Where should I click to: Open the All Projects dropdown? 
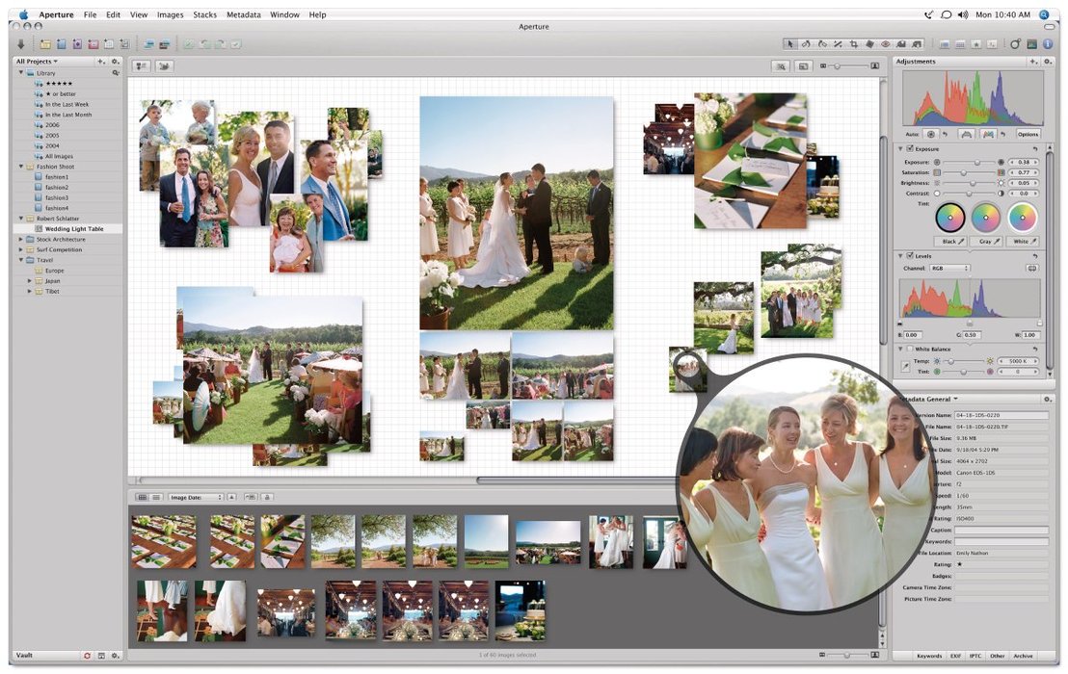37,61
